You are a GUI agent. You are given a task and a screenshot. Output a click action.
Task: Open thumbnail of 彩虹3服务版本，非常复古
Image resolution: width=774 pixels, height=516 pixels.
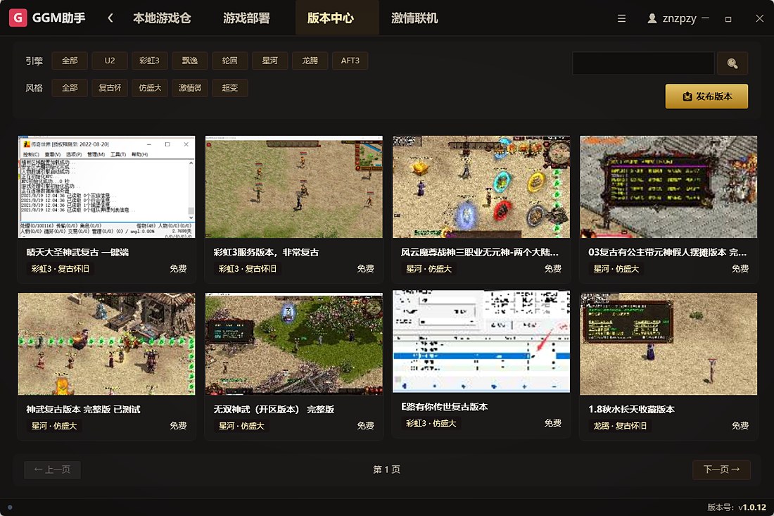[x=293, y=187]
